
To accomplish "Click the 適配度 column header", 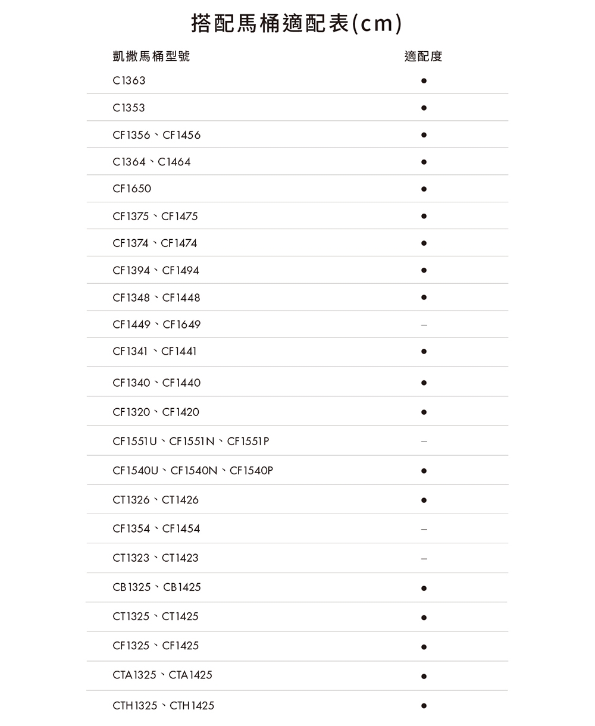I will 423,57.
